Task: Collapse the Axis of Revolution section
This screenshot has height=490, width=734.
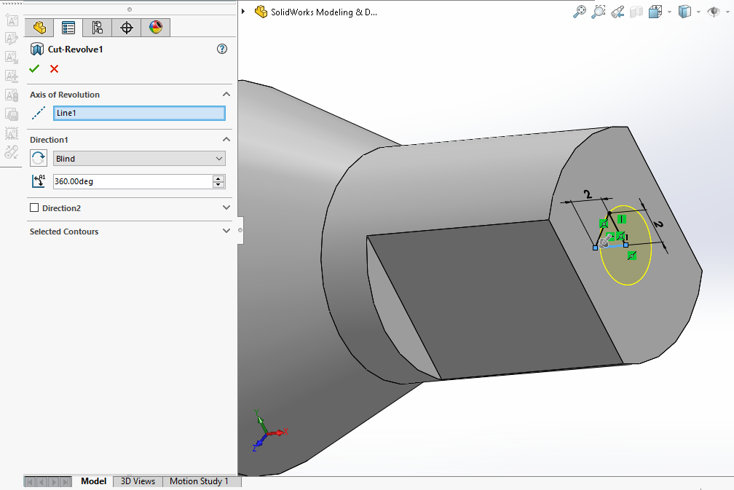Action: [x=226, y=95]
